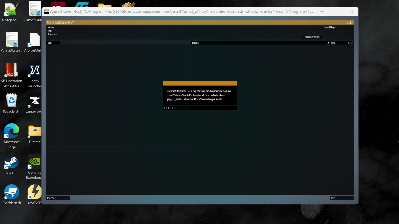The image size is (399, 224).
Task: Launch reWASD desktop shortcut
Action: pyautogui.click(x=35, y=195)
